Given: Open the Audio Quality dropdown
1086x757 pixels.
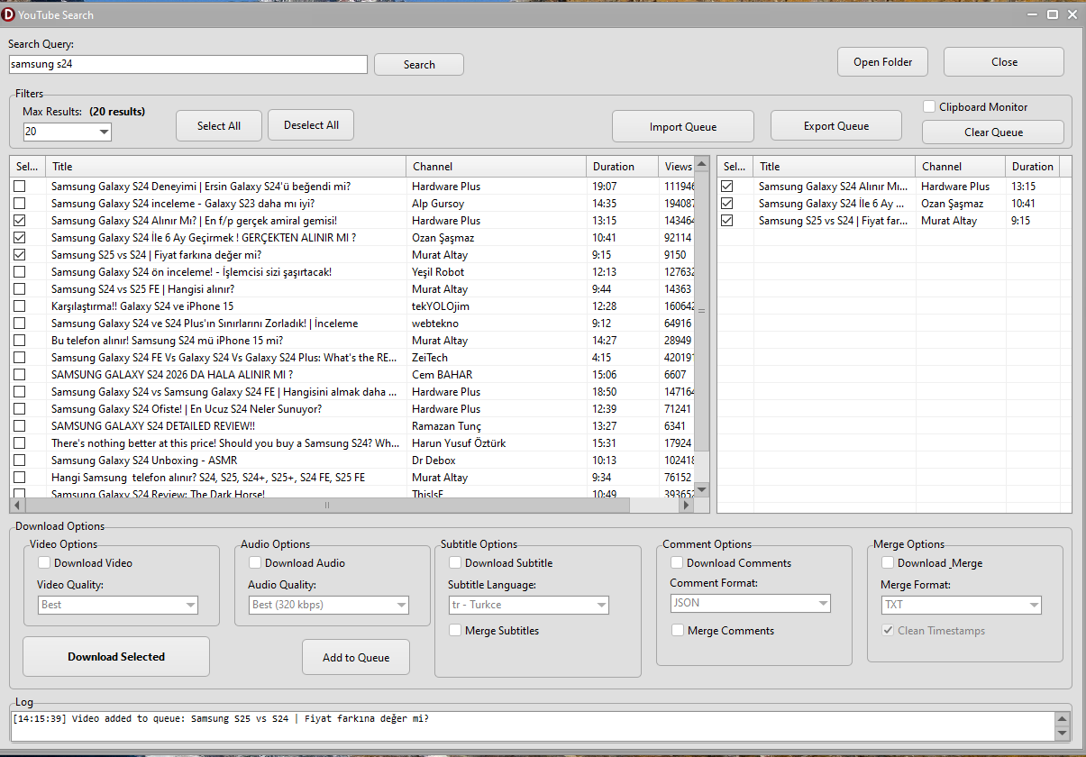Looking at the screenshot, I should point(329,605).
